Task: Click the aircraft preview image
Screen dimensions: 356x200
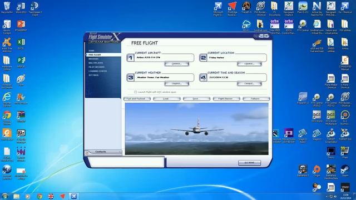Action: 196,129
